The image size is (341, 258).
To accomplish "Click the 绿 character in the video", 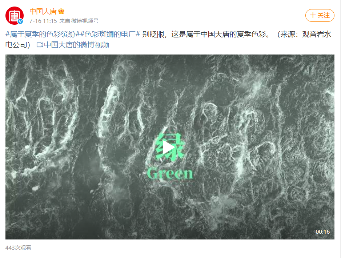I will coord(170,147).
